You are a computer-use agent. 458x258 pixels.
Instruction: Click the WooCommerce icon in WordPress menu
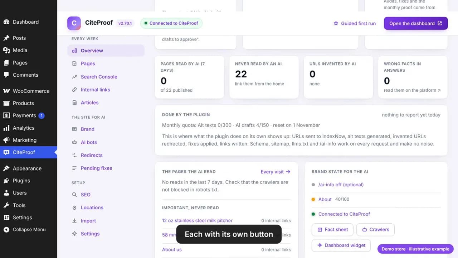coord(6,91)
